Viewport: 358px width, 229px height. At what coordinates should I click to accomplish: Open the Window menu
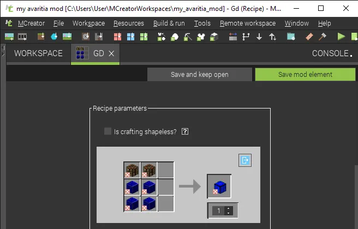[x=296, y=23]
